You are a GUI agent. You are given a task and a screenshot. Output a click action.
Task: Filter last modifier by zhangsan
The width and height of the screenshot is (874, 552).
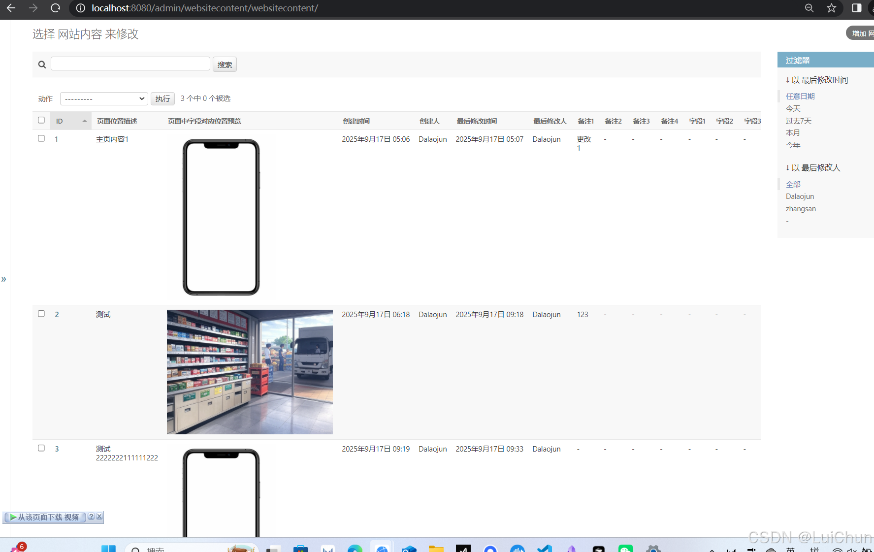(801, 209)
